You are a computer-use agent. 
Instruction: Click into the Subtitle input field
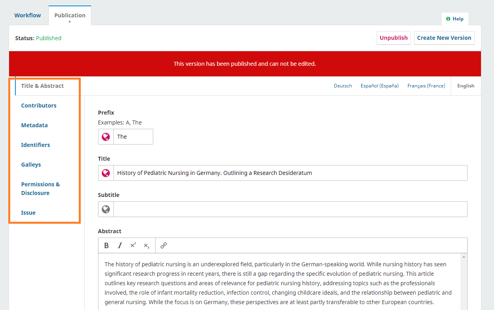point(290,209)
